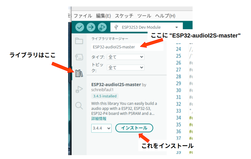Screen dimensions: 251x159
Task: Open the Sketchbook folder sidebar icon
Action: tap(79, 41)
